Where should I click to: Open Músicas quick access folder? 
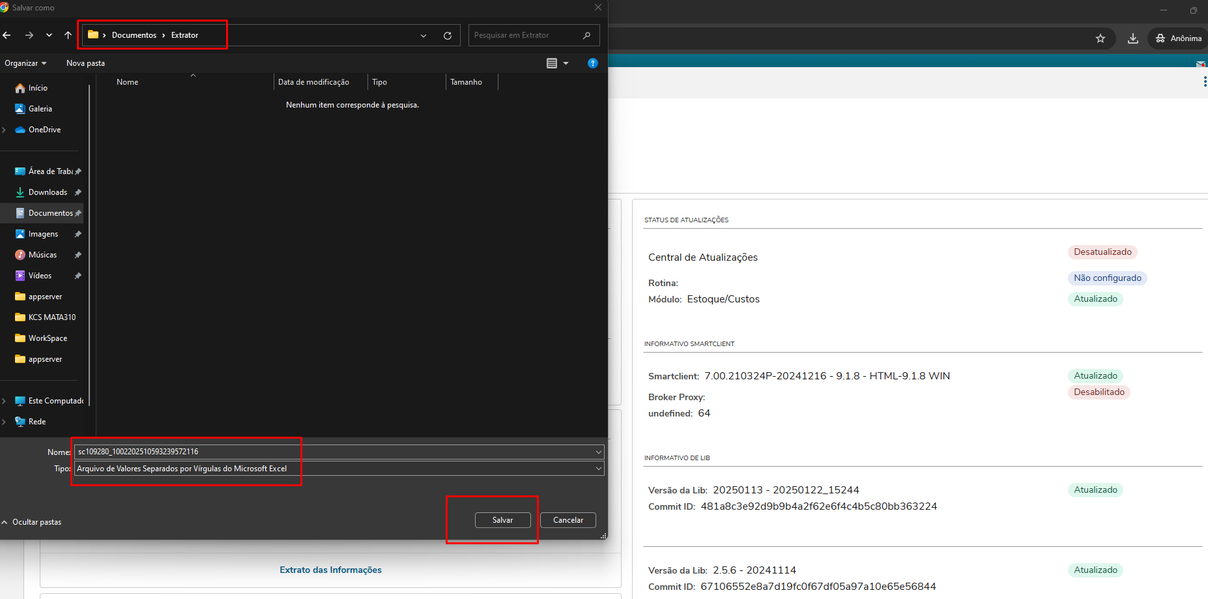coord(42,255)
